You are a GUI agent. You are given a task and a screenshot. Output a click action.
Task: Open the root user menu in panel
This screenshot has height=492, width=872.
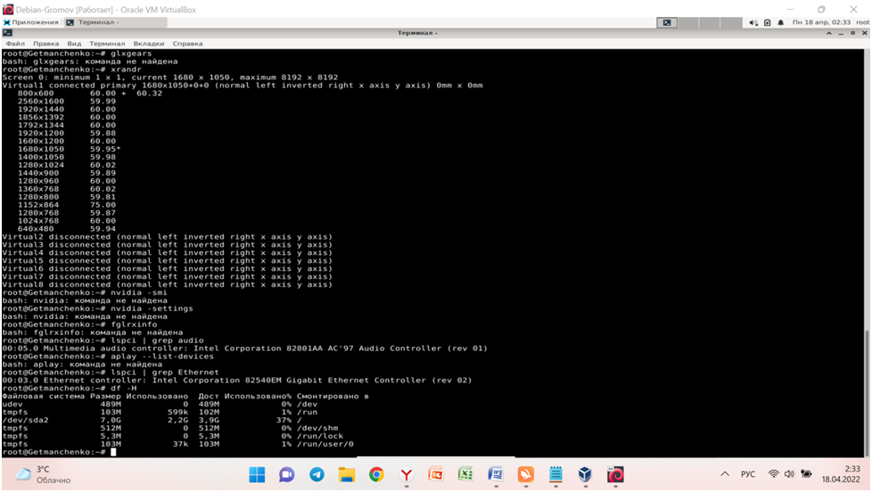pos(862,22)
